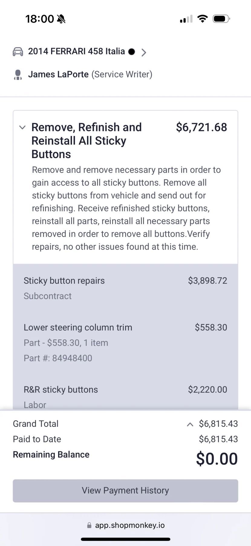The height and width of the screenshot is (546, 251).
Task: Open vehicle details chevron arrow
Action: (x=144, y=52)
